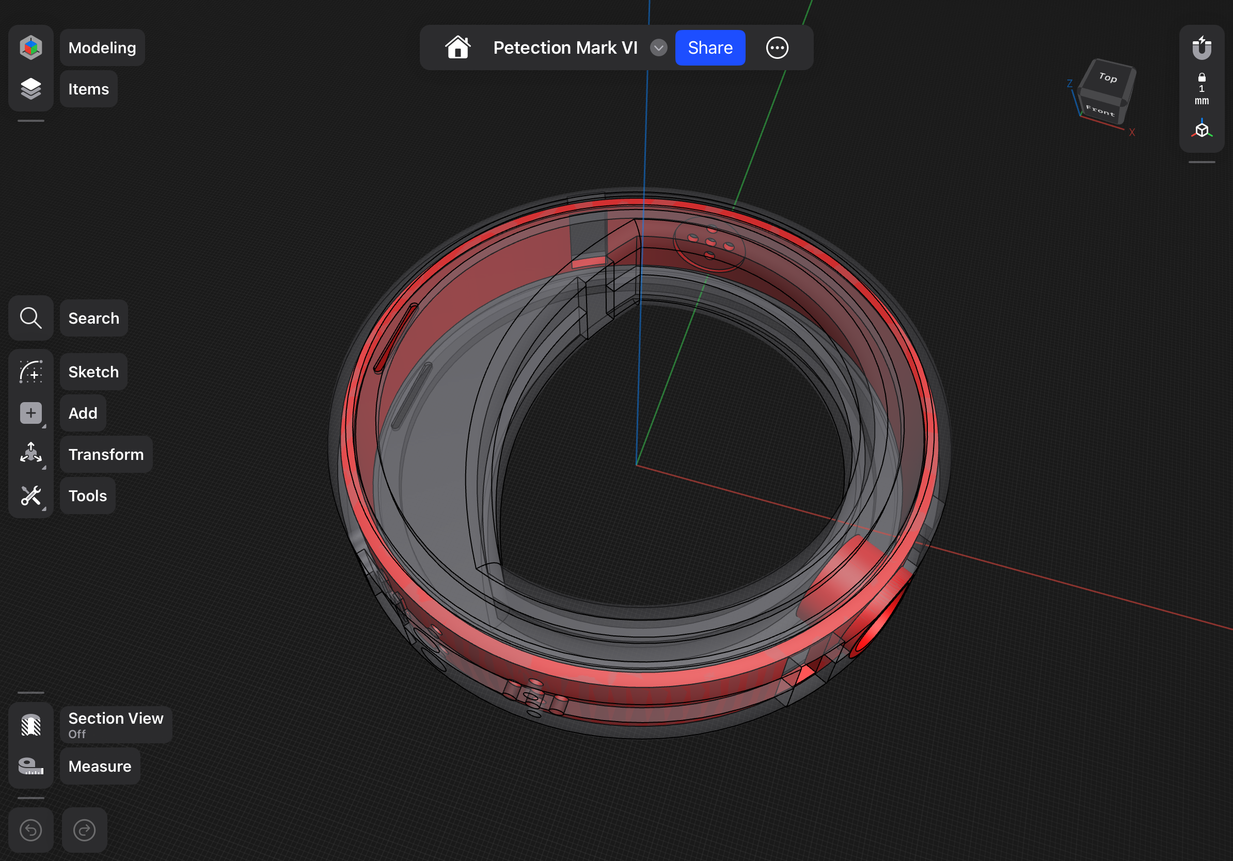Viewport: 1233px width, 861px height.
Task: Go home via the house icon
Action: click(x=457, y=48)
